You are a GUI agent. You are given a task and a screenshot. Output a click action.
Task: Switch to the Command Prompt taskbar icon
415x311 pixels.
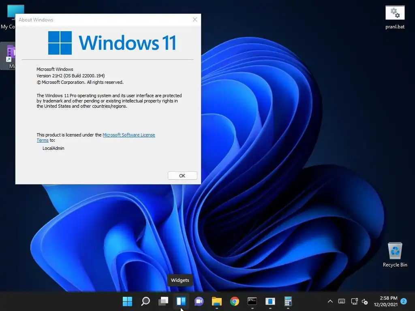[x=252, y=301]
